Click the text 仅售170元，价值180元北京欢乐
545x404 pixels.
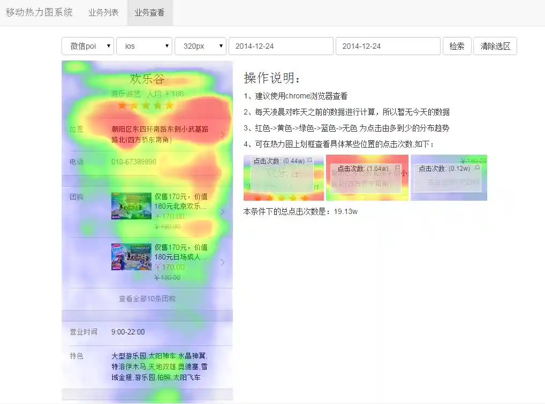click(181, 201)
